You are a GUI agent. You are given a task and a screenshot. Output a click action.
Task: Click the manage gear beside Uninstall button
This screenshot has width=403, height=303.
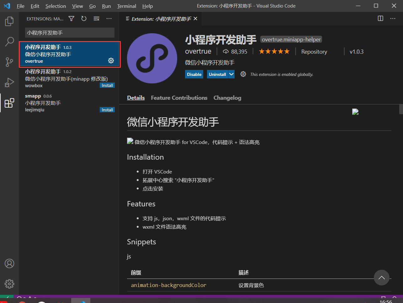(243, 74)
